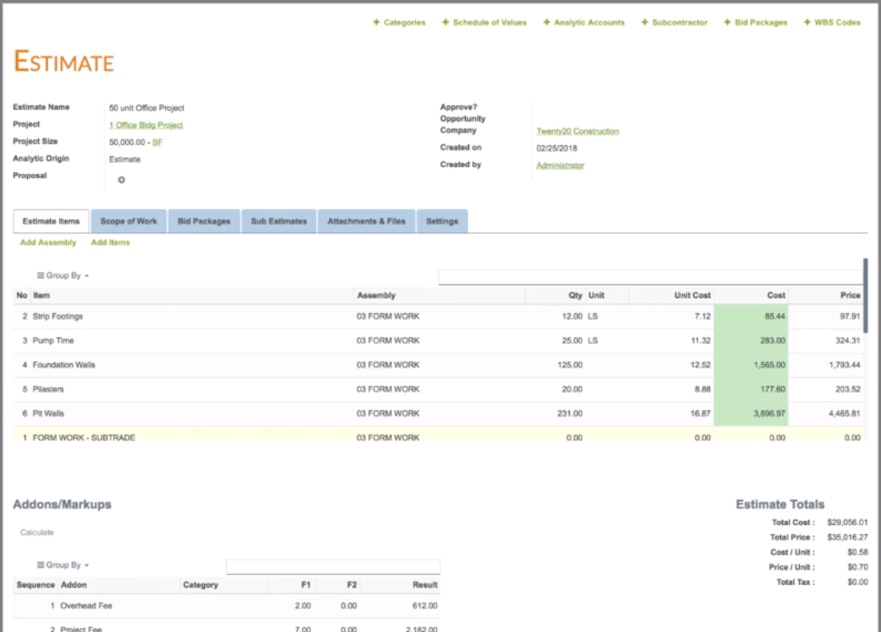This screenshot has width=881, height=632.
Task: Open the 1 Office Bldg Project link
Action: click(146, 125)
